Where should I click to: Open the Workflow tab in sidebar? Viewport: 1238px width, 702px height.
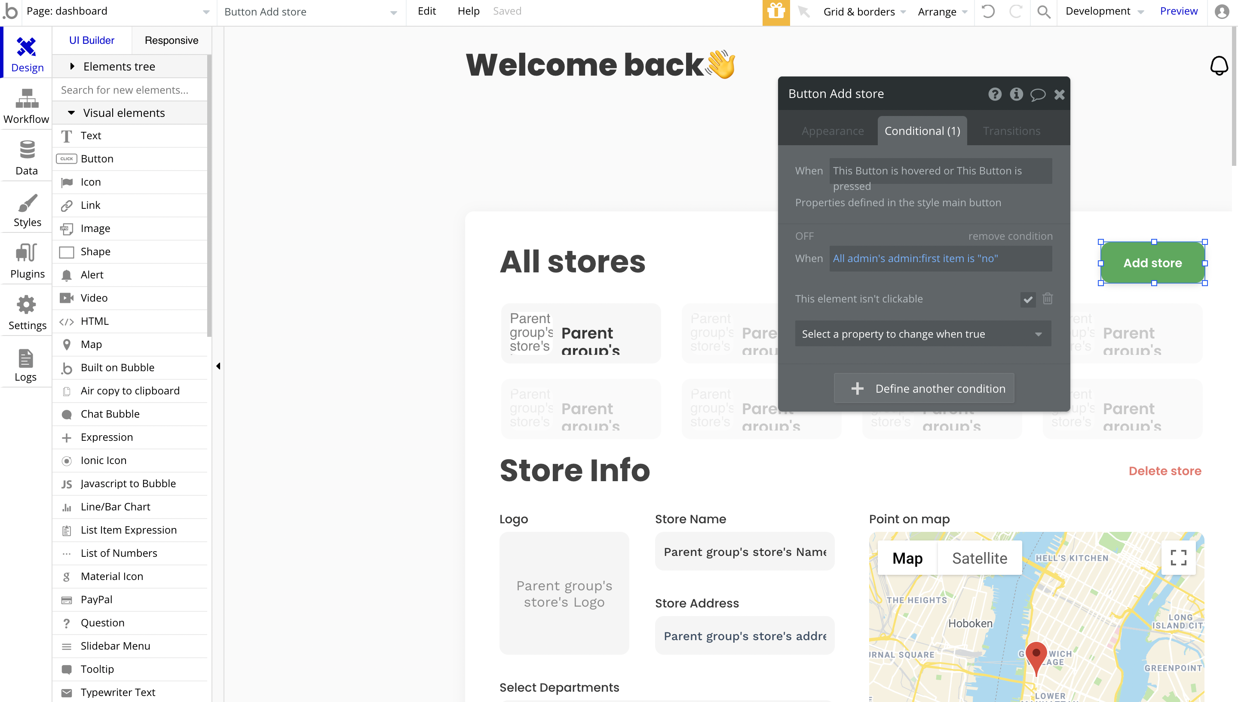coord(27,106)
